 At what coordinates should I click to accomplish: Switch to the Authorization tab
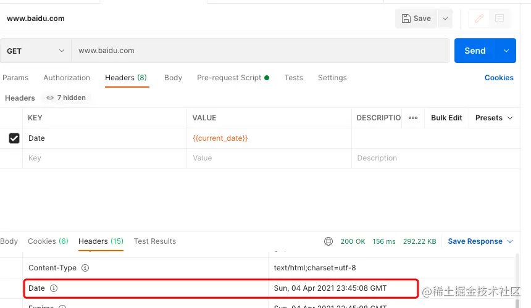pyautogui.click(x=67, y=78)
